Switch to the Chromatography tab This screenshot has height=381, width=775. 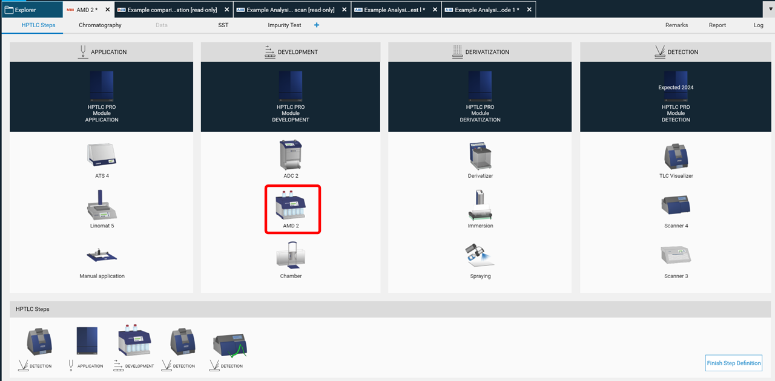101,25
